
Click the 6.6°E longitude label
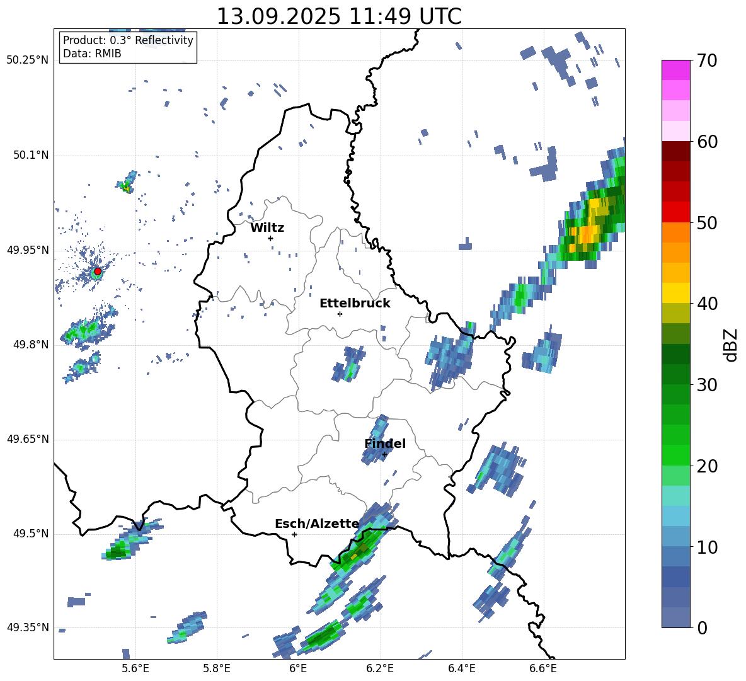[543, 668]
